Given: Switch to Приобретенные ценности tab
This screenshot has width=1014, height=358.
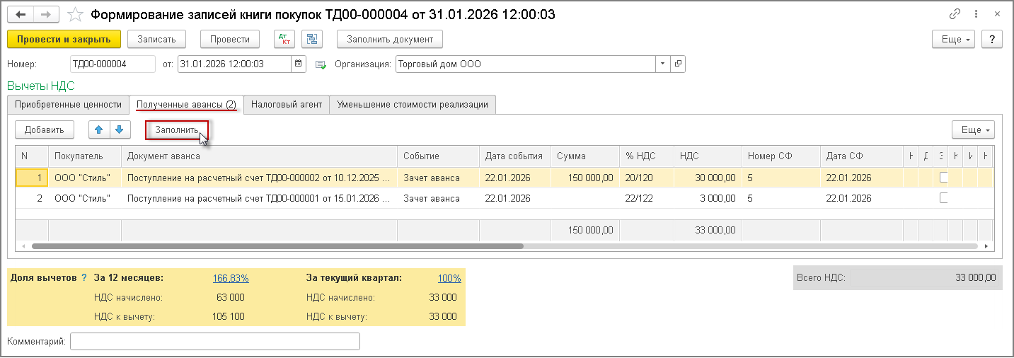Looking at the screenshot, I should [69, 104].
